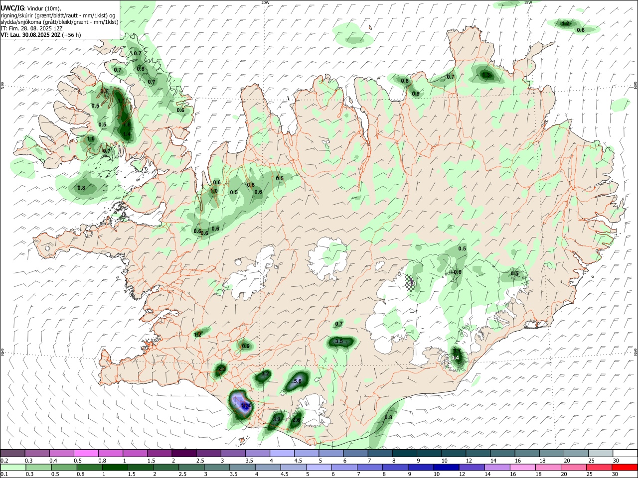638x478 pixels.
Task: Click the '15W' longitude label at the top
Action: [528, 2]
